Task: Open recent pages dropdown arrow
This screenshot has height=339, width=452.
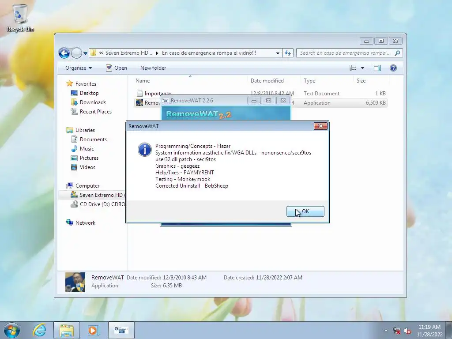Action: 85,53
